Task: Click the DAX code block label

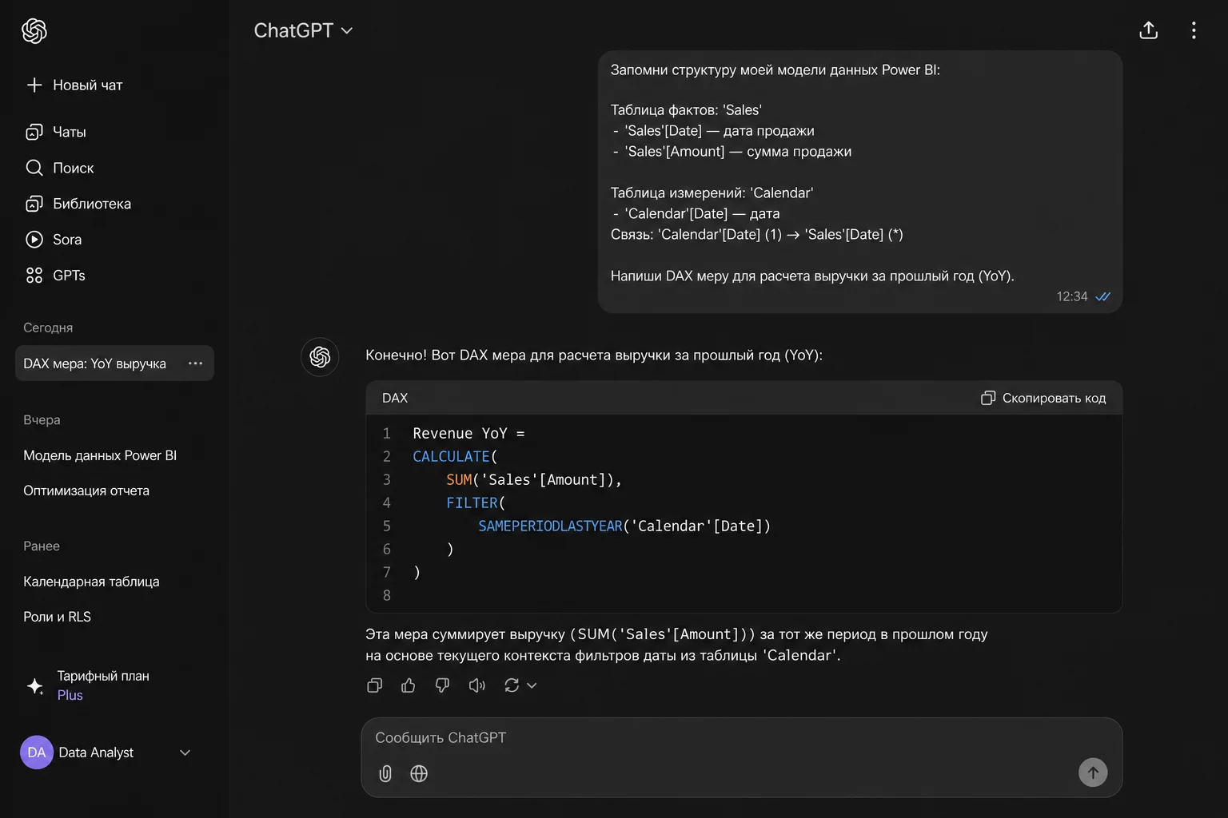Action: pyautogui.click(x=395, y=398)
